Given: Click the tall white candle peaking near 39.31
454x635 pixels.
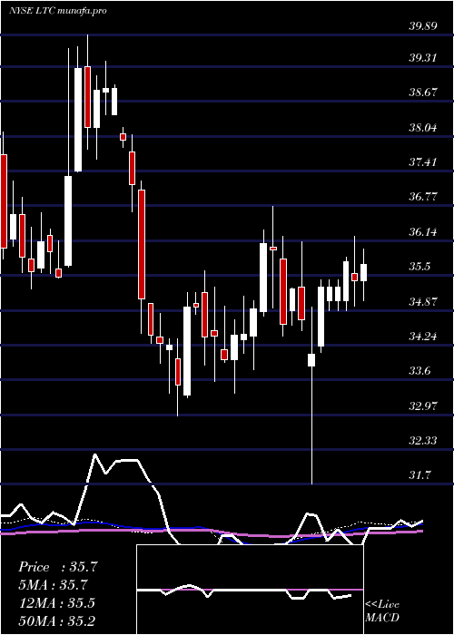Looking at the screenshot, I should (78, 120).
